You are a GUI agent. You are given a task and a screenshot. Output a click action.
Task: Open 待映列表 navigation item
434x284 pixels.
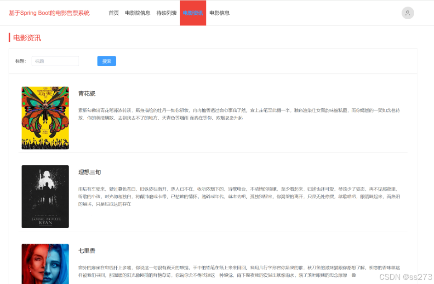166,13
